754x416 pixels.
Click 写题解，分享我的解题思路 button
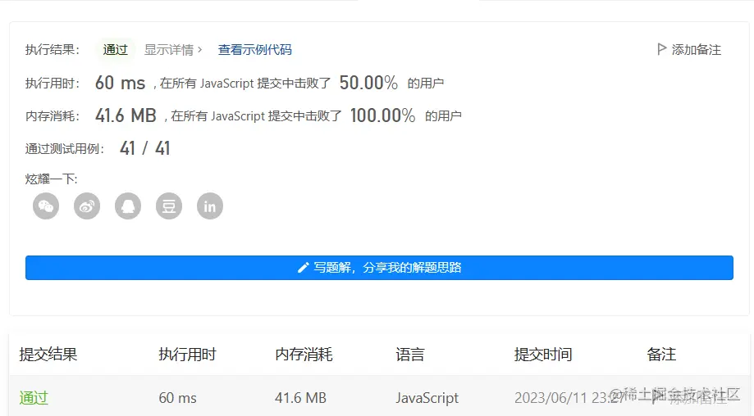[379, 268]
